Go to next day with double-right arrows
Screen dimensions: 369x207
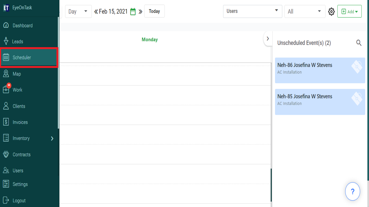[x=140, y=12]
